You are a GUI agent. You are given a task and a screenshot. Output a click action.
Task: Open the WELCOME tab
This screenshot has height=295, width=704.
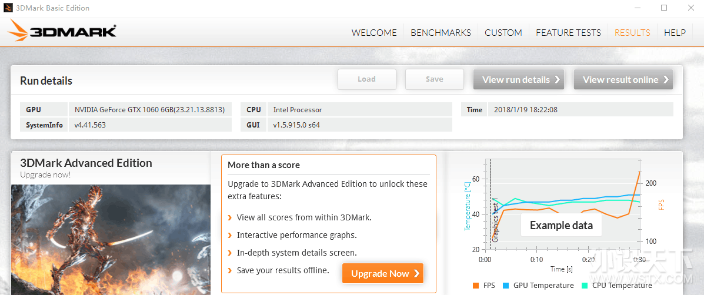374,32
